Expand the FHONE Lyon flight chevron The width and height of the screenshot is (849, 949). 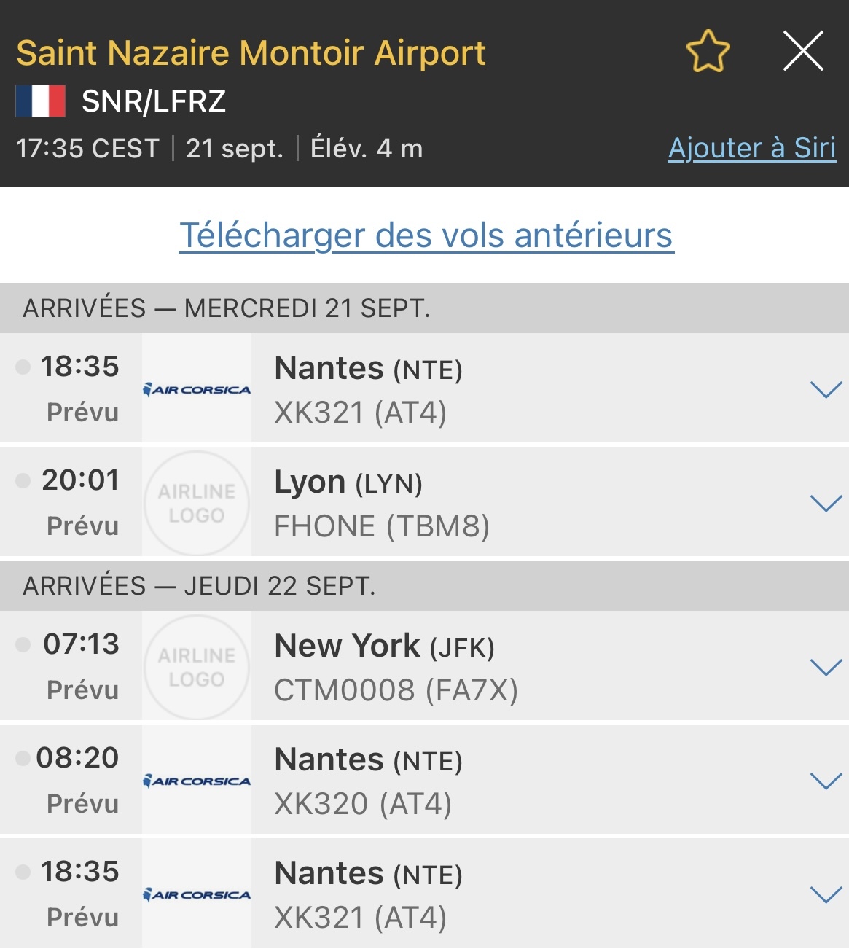click(826, 503)
